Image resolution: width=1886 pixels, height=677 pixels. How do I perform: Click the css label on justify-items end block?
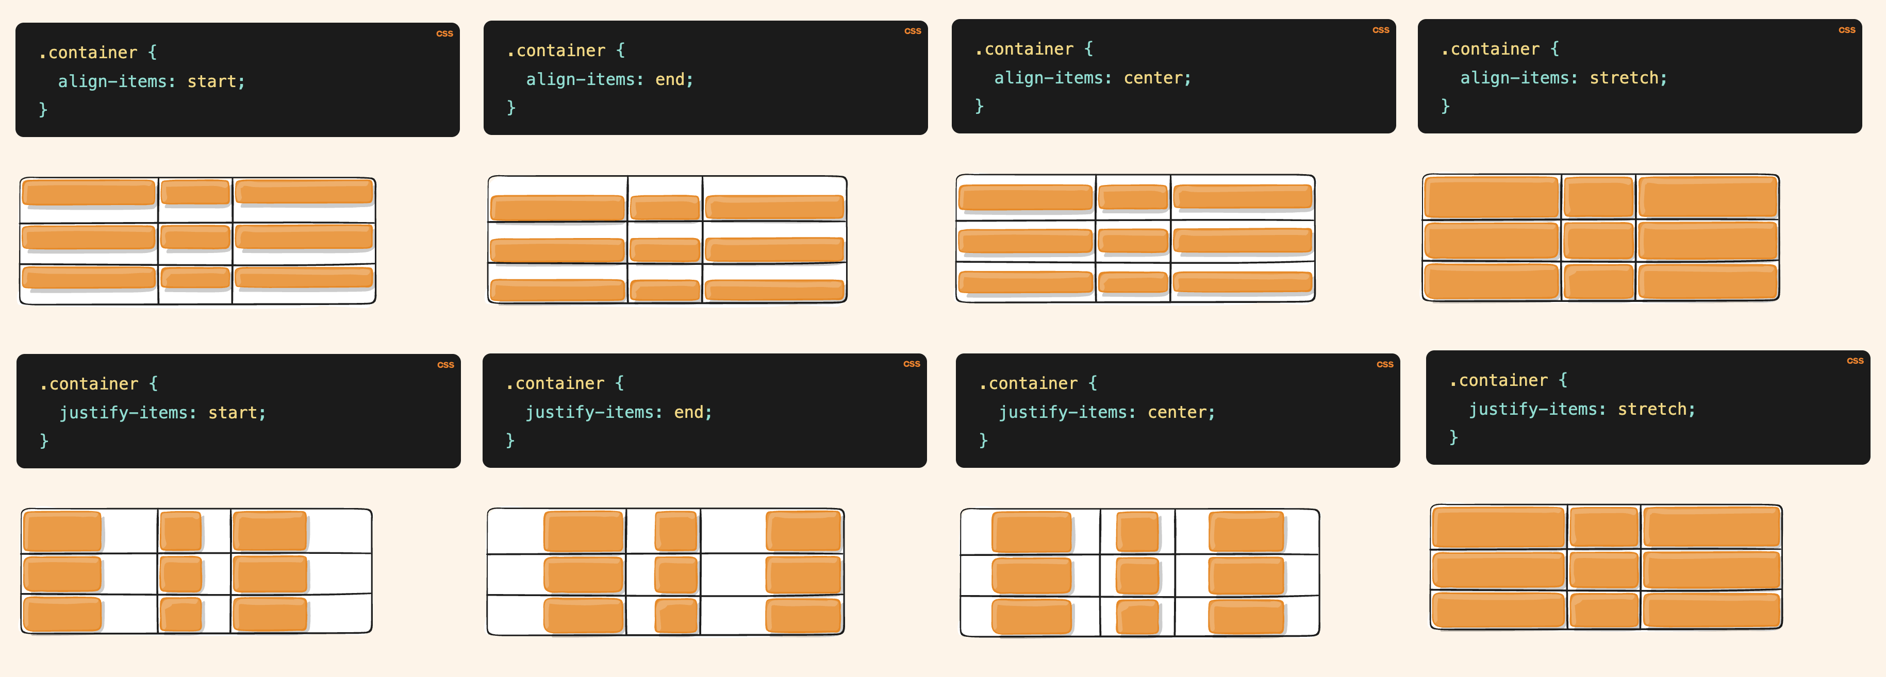point(912,364)
